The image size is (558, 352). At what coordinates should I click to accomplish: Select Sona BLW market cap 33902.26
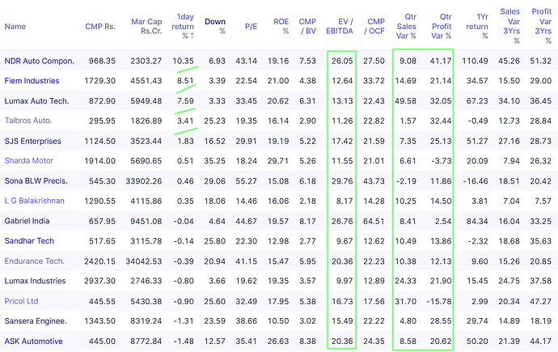coord(144,180)
